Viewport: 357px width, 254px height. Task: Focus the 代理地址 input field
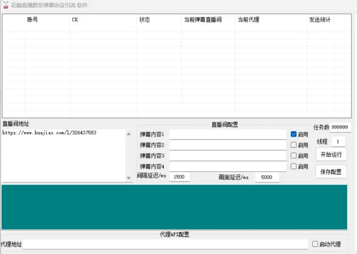pyautogui.click(x=165, y=244)
